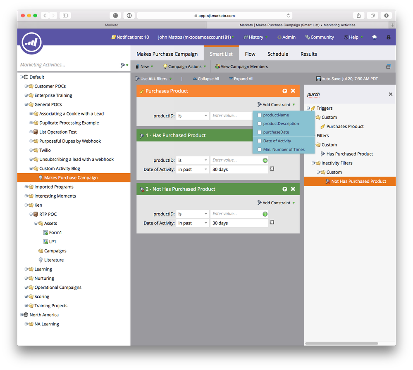Remove Date of Activity in Not Has Purchased Product
Image resolution: width=413 pixels, height=370 pixels.
click(x=272, y=222)
